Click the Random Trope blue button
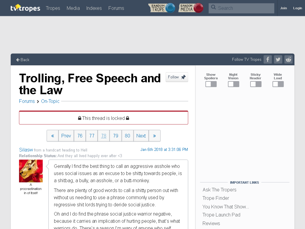Viewport: 305px width, 229px height. click(x=162, y=8)
